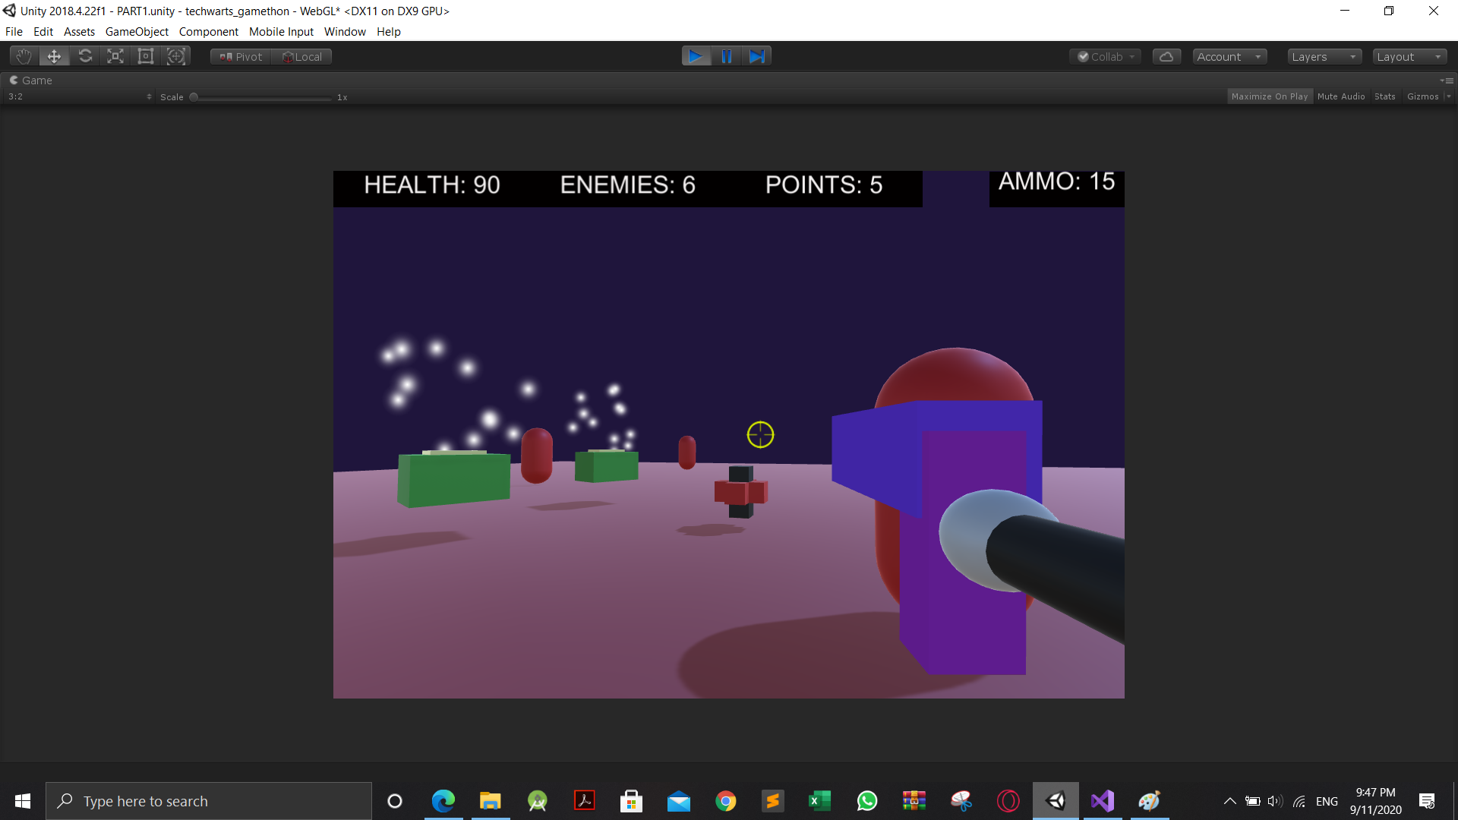Open the cloud services icon
The width and height of the screenshot is (1458, 820).
(x=1166, y=57)
